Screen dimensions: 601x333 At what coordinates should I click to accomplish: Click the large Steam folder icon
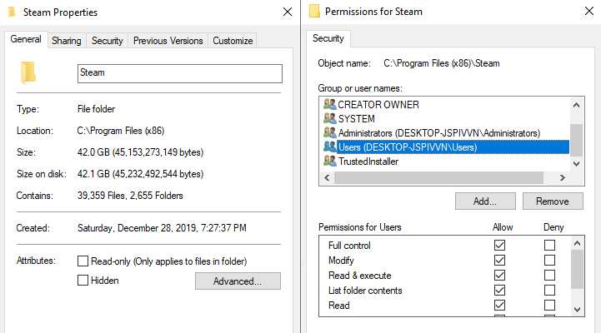tap(28, 72)
